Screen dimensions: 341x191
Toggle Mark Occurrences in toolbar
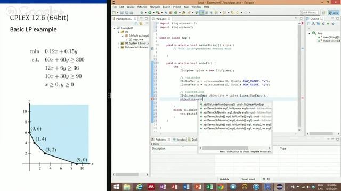[202, 13]
